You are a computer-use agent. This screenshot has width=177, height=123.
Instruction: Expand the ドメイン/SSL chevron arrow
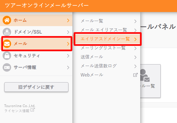pos(68,32)
